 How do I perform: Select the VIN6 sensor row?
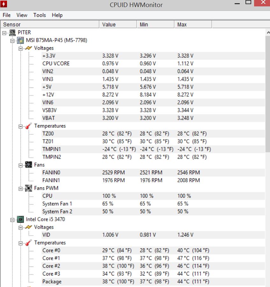coord(153,102)
